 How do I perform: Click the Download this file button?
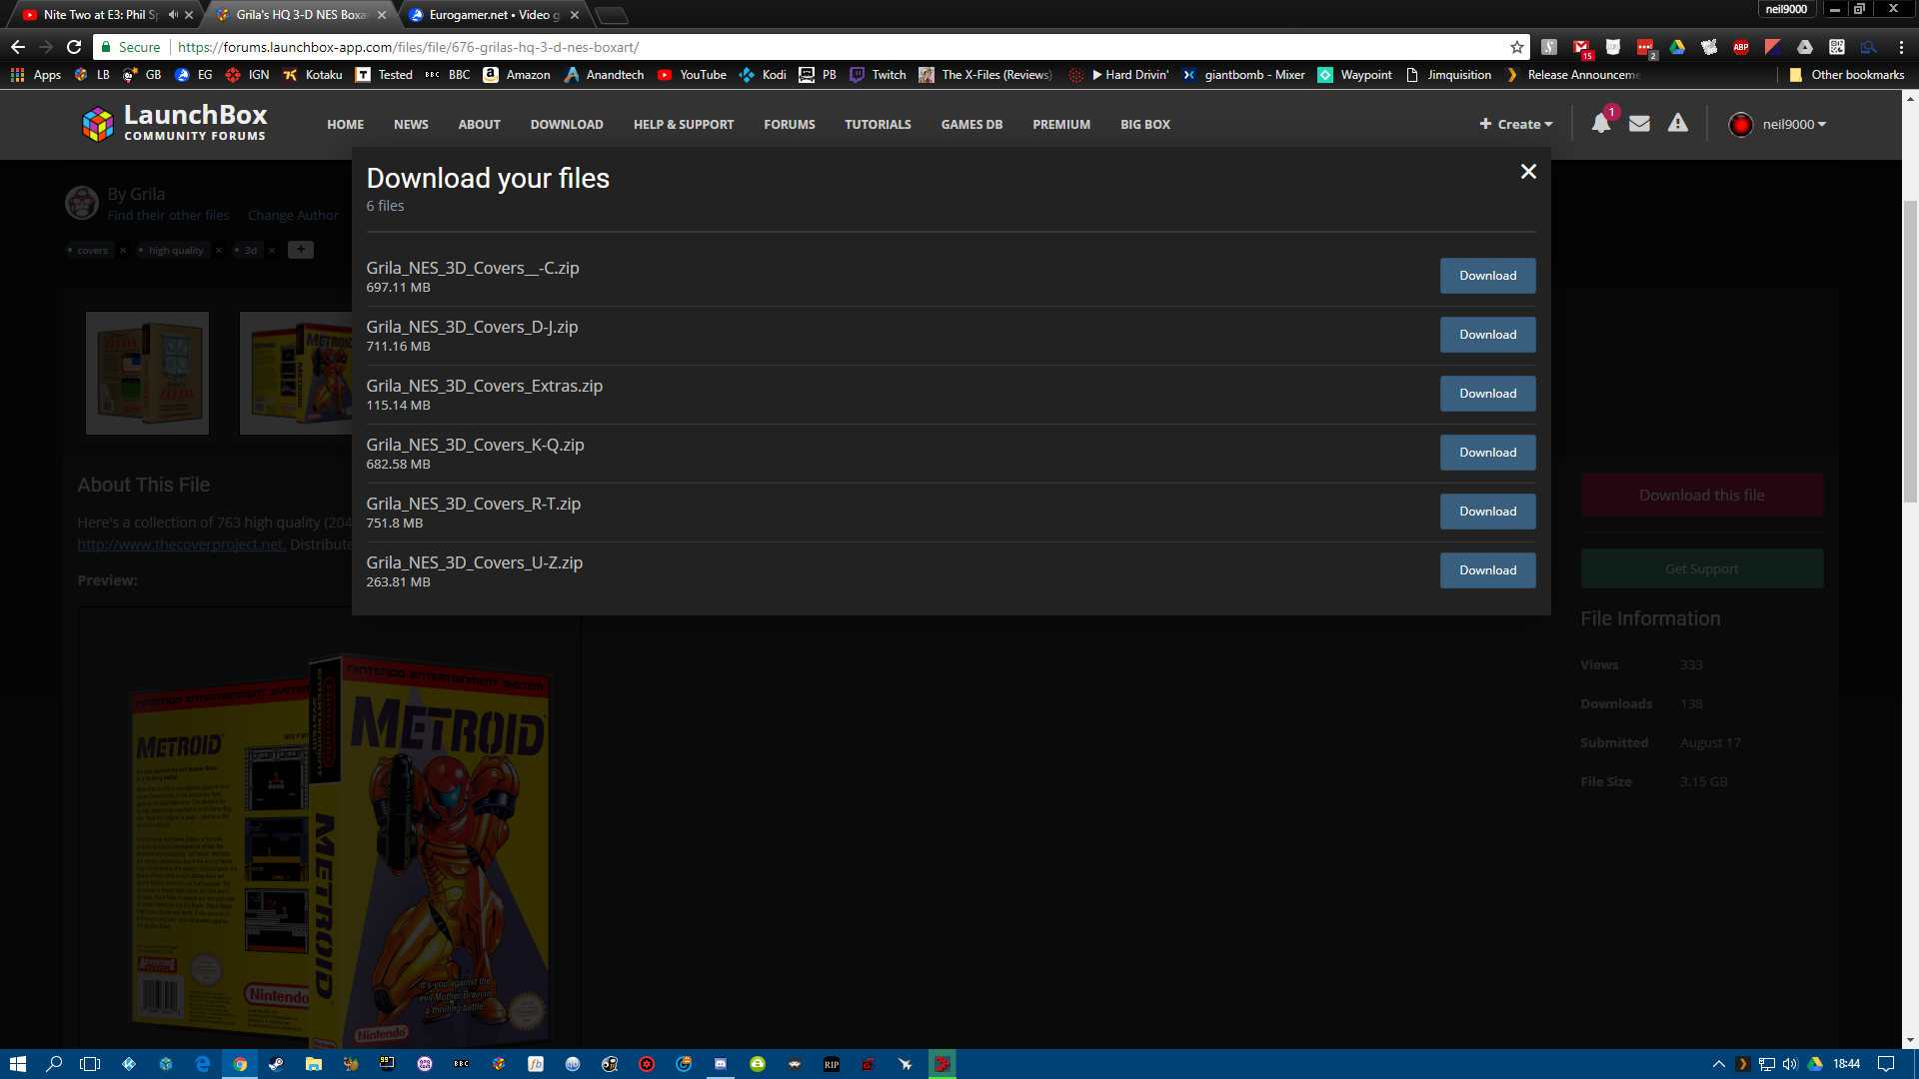tap(1702, 496)
